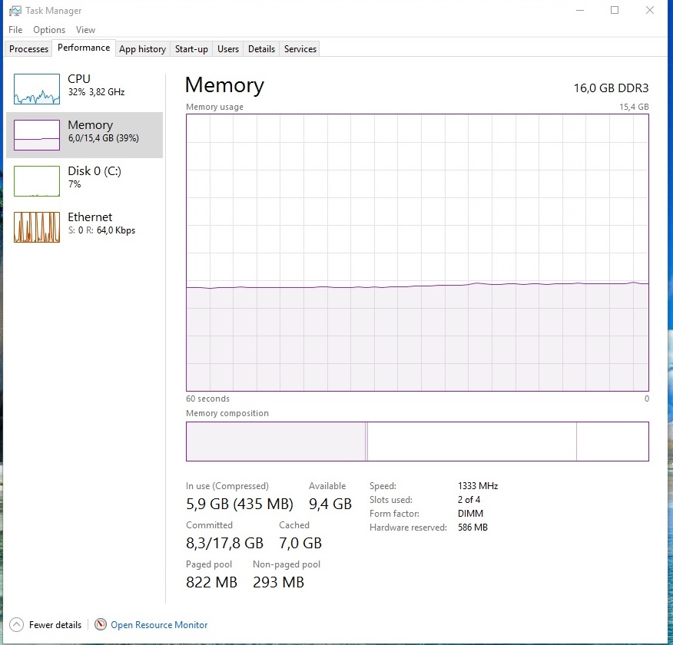Switch to the Users tab
The height and width of the screenshot is (645, 673).
coord(228,49)
